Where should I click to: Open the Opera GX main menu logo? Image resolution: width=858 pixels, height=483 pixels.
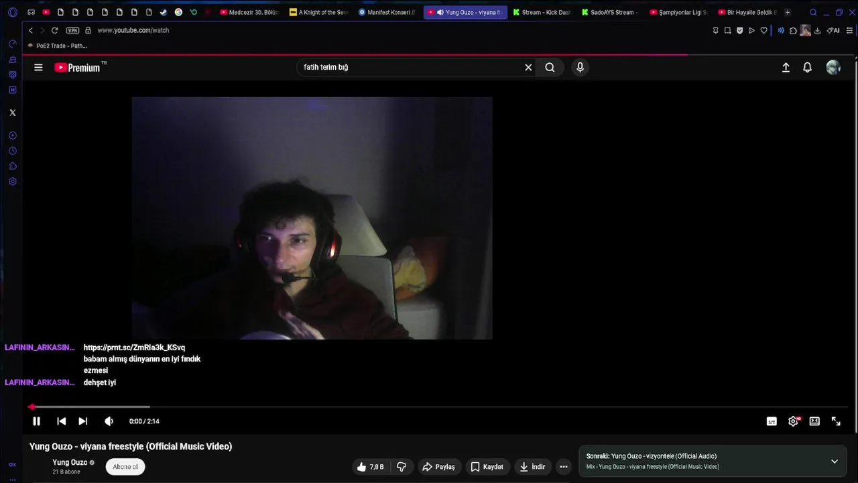click(13, 12)
